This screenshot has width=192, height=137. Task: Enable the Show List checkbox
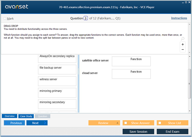point(160,123)
